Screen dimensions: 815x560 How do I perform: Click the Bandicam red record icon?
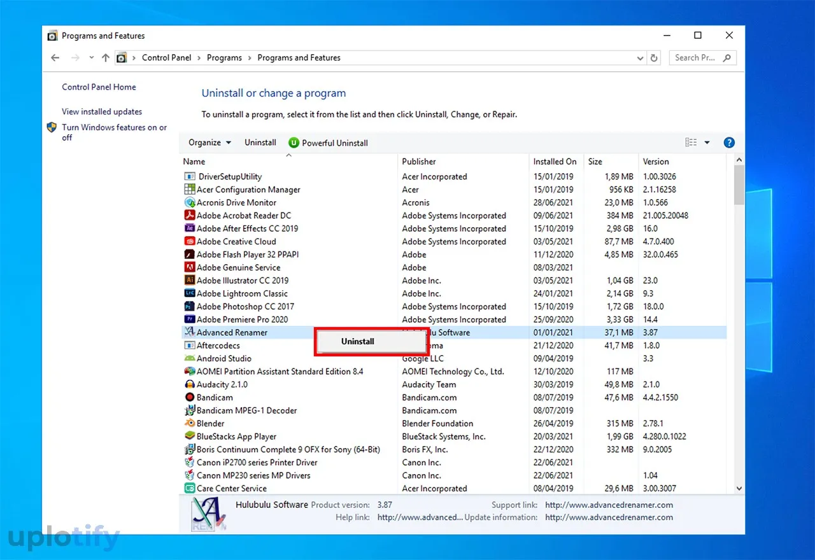point(189,397)
